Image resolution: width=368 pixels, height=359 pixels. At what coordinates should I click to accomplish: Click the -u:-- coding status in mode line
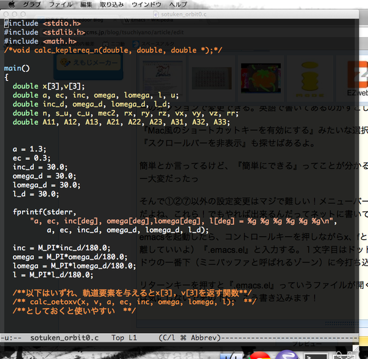point(11,337)
